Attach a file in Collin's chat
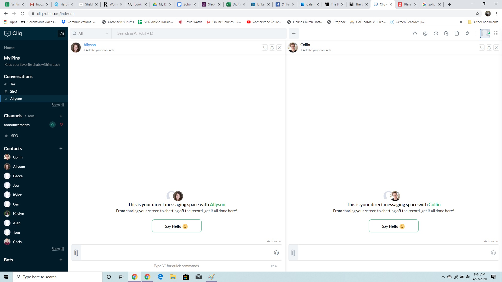Screen dimensions: 502x282 (293, 253)
